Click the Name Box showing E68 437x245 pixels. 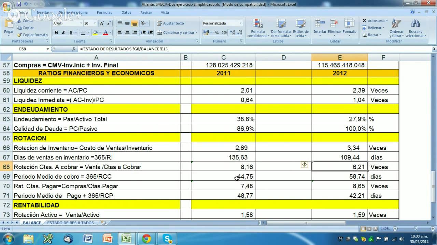(x=23, y=49)
